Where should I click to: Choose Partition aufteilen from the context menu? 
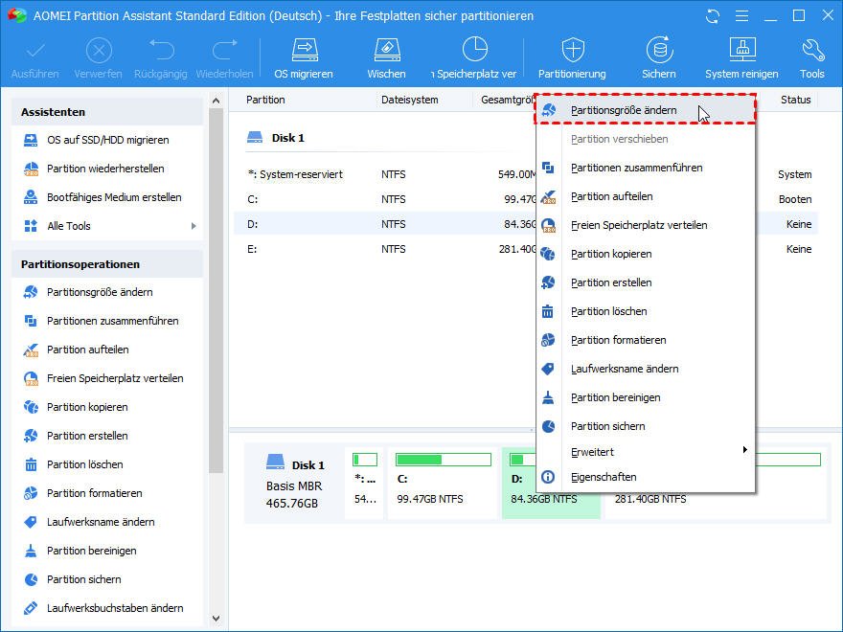647,196
